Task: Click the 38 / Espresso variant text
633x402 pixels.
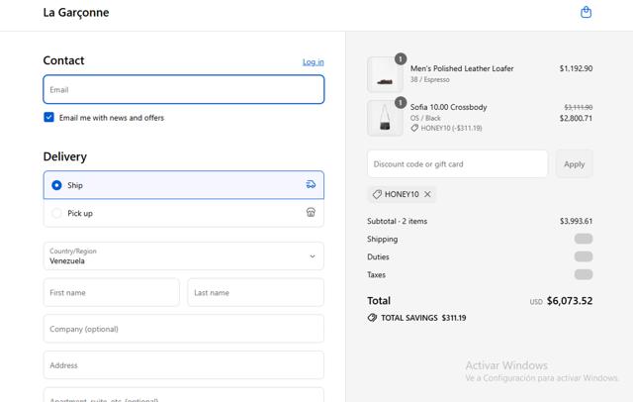Action: coord(430,79)
